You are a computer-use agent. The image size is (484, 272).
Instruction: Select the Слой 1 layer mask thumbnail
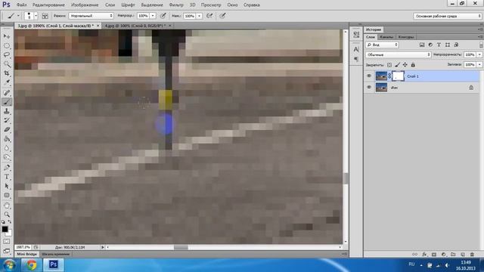398,76
